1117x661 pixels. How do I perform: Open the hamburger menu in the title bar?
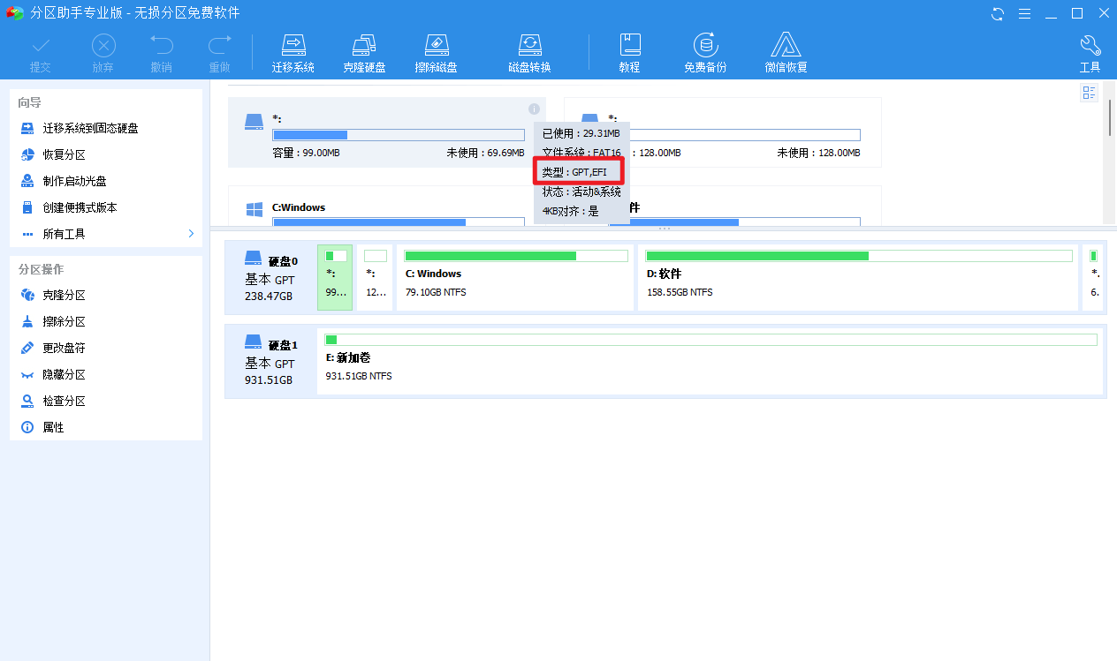point(1026,13)
